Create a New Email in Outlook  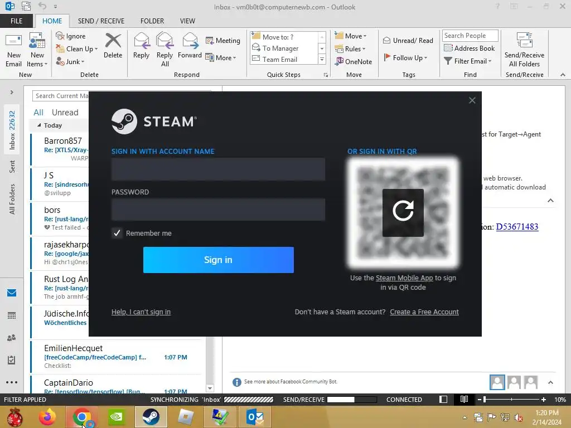point(13,50)
